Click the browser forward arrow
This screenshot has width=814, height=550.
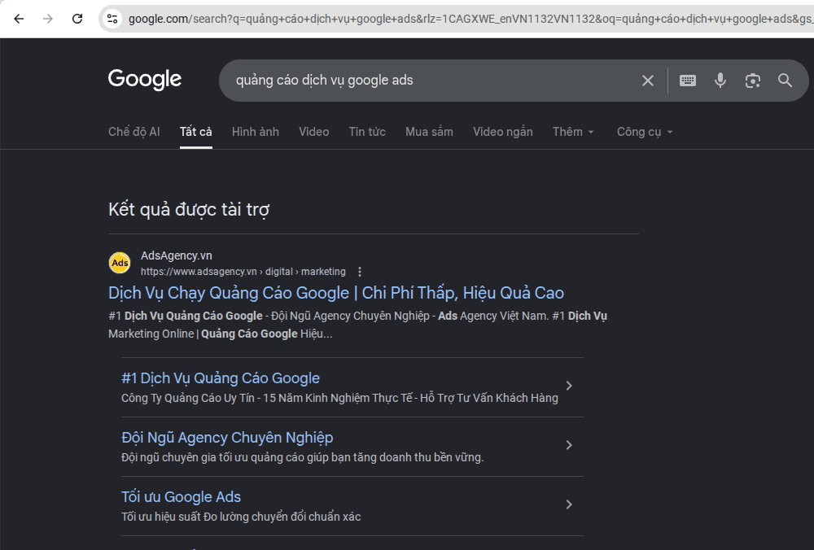(x=48, y=20)
